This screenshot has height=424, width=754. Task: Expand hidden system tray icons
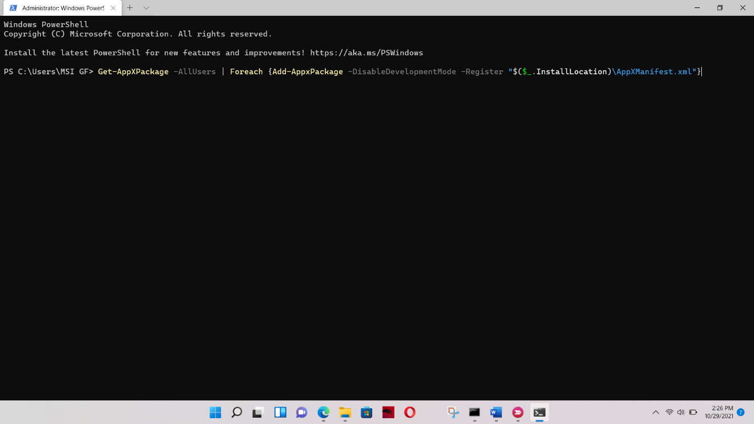pos(656,412)
